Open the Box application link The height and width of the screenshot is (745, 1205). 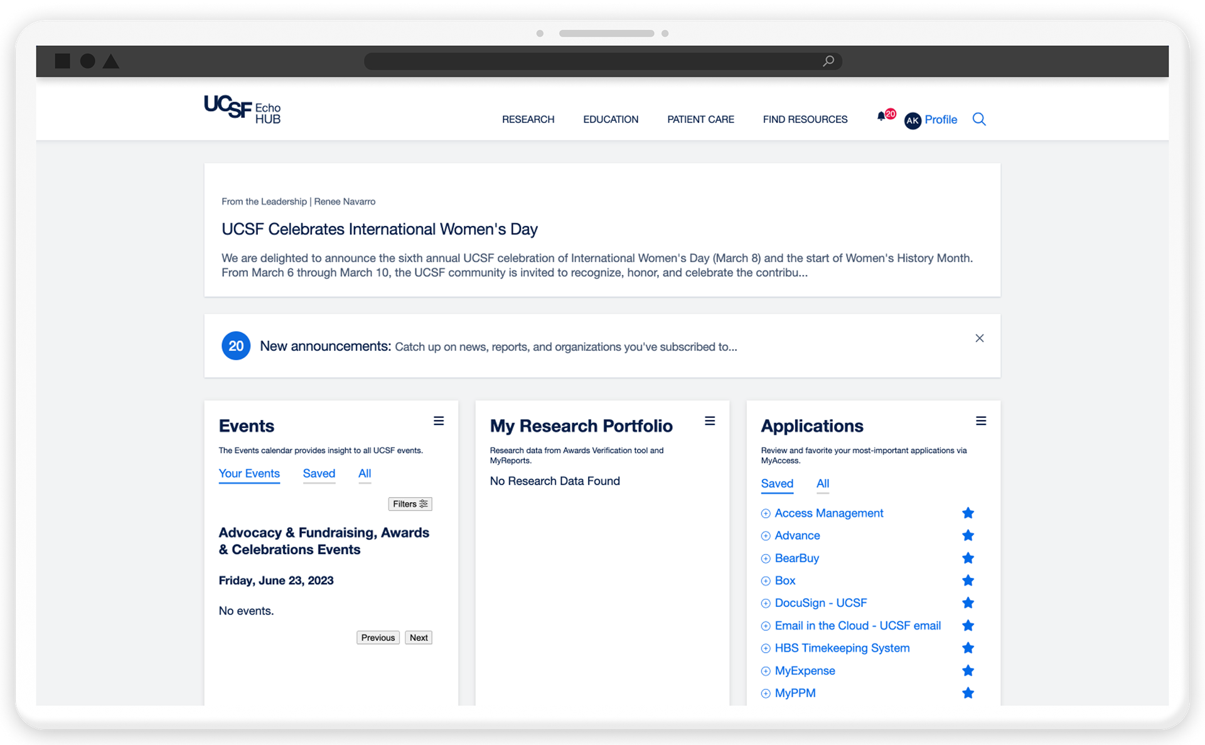point(785,581)
